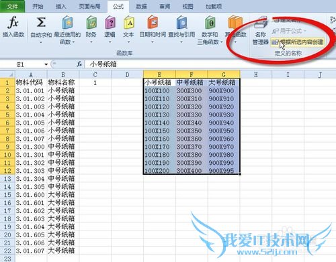Viewport: 336px width, 262px height.
Task: Click cell containing 300X350
Action: point(192,131)
